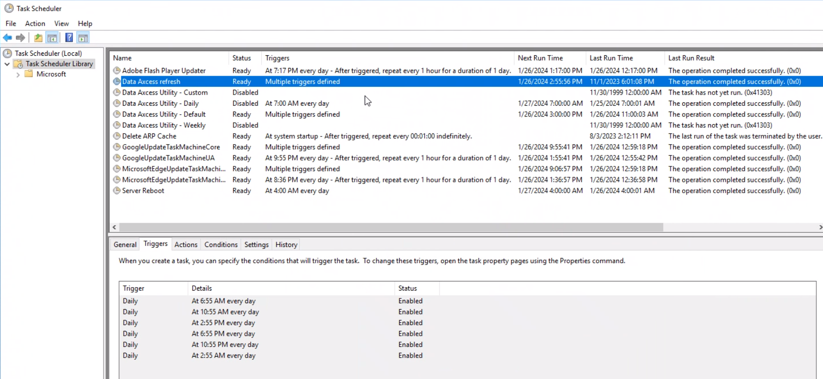The height and width of the screenshot is (379, 823).
Task: Select the Microsoft tree label
Action: pos(51,74)
